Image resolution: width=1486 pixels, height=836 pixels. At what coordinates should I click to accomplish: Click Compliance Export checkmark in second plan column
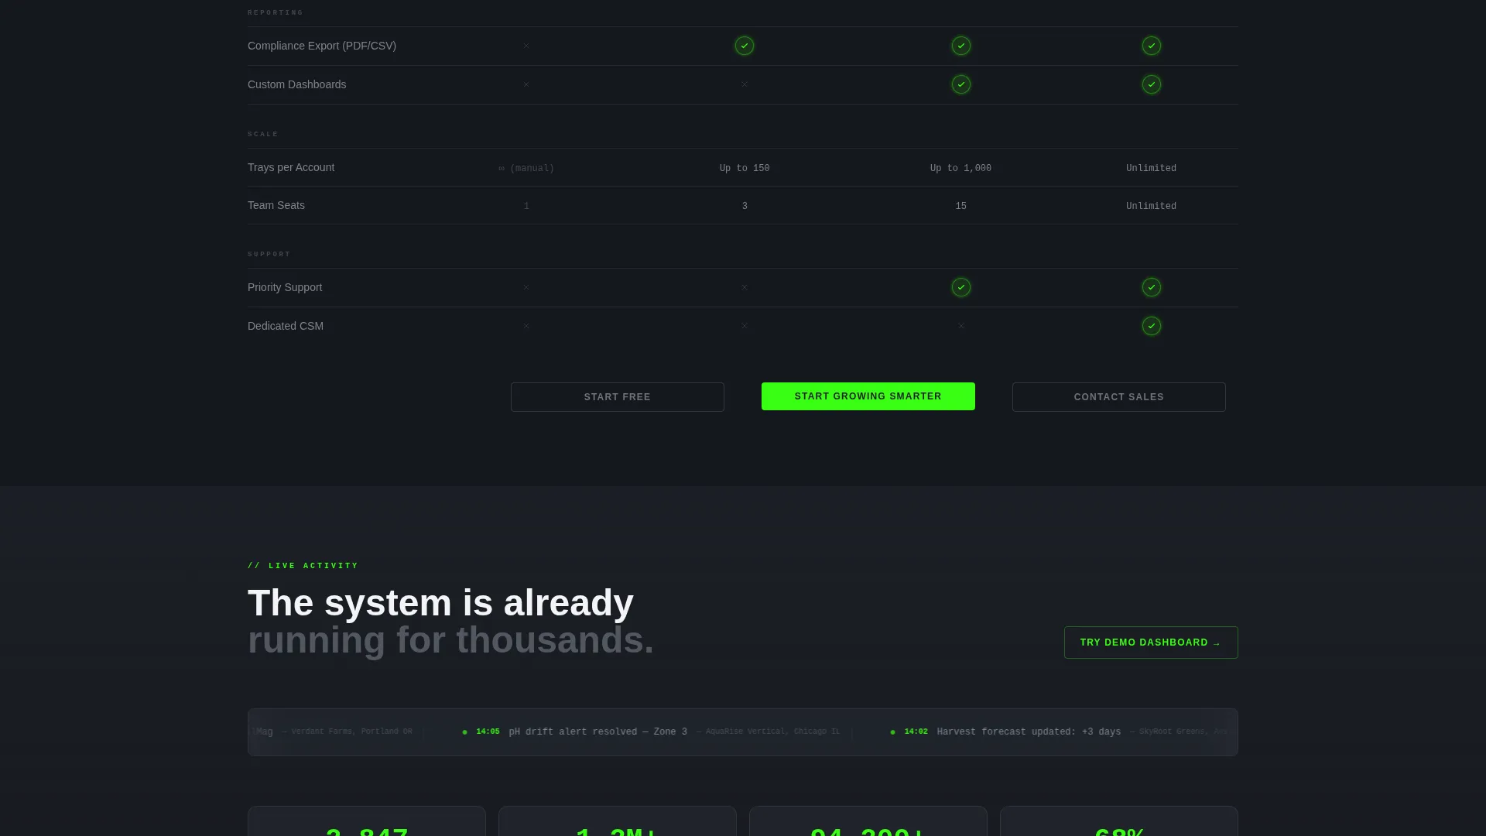click(745, 46)
